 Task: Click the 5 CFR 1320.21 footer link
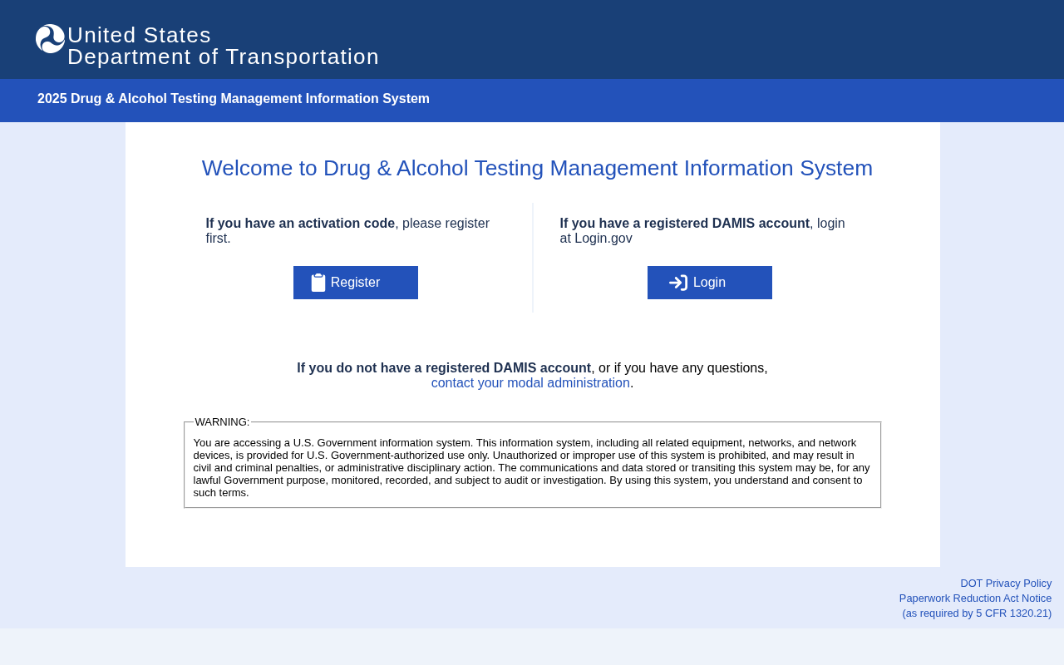click(x=977, y=613)
